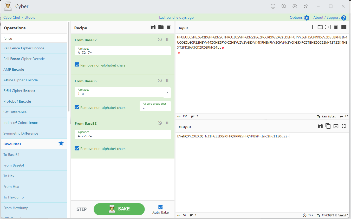Open file as input
This screenshot has width=351, height=219.
(328, 27)
